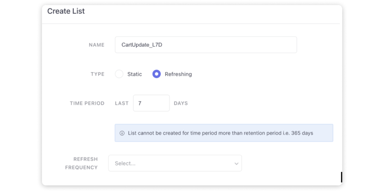384x192 pixels.
Task: Click the "Refreshing" option label text
Action: 178,74
